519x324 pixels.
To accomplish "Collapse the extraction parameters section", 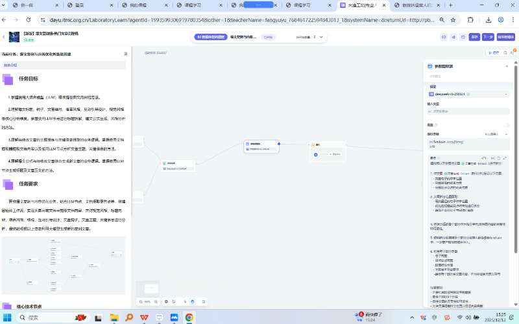I will [x=505, y=133].
